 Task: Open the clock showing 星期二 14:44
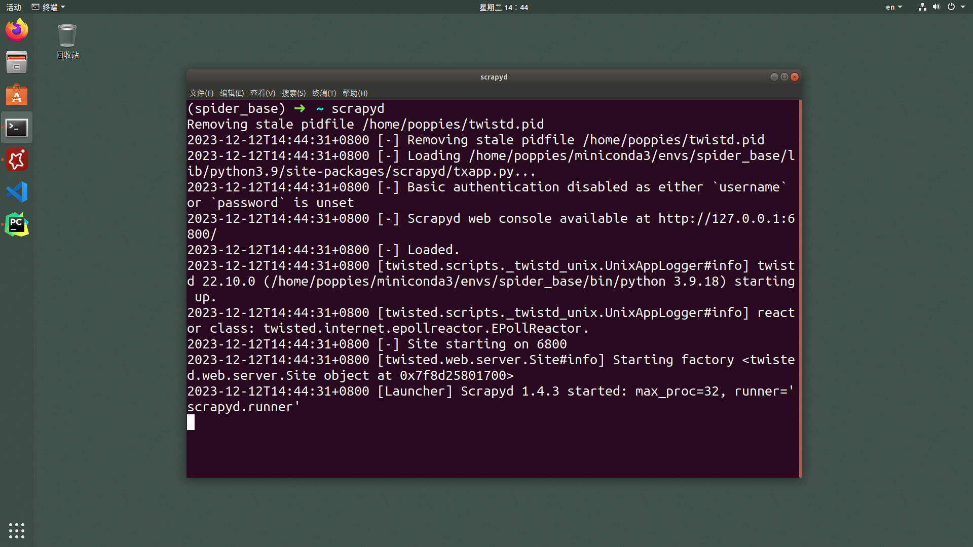click(x=503, y=7)
